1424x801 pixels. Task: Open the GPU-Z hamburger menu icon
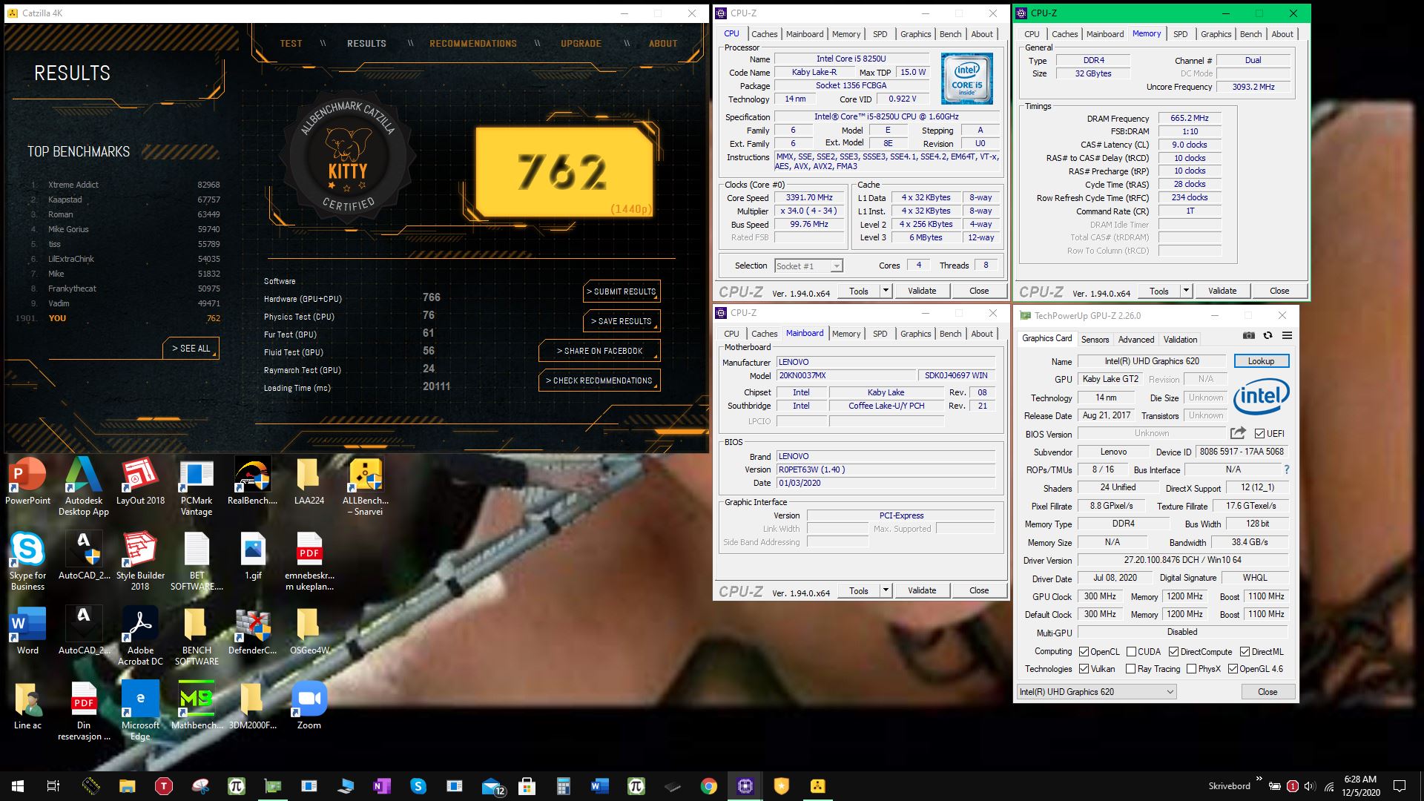(1287, 335)
